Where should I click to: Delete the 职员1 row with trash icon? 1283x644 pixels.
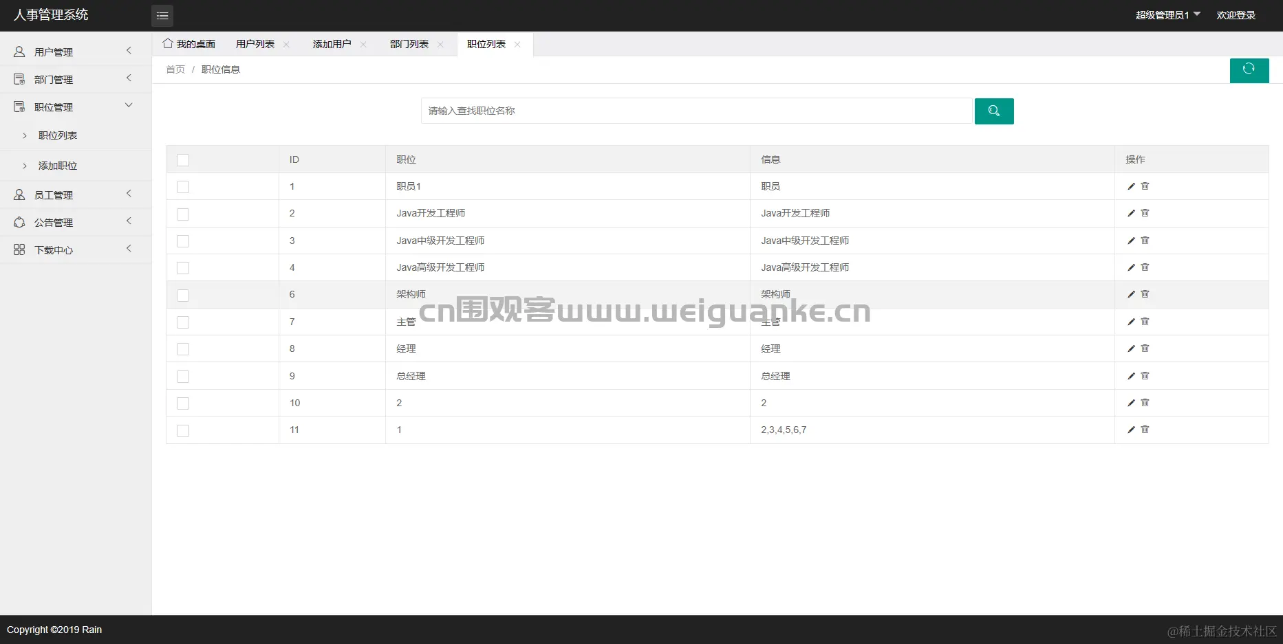[x=1145, y=186]
